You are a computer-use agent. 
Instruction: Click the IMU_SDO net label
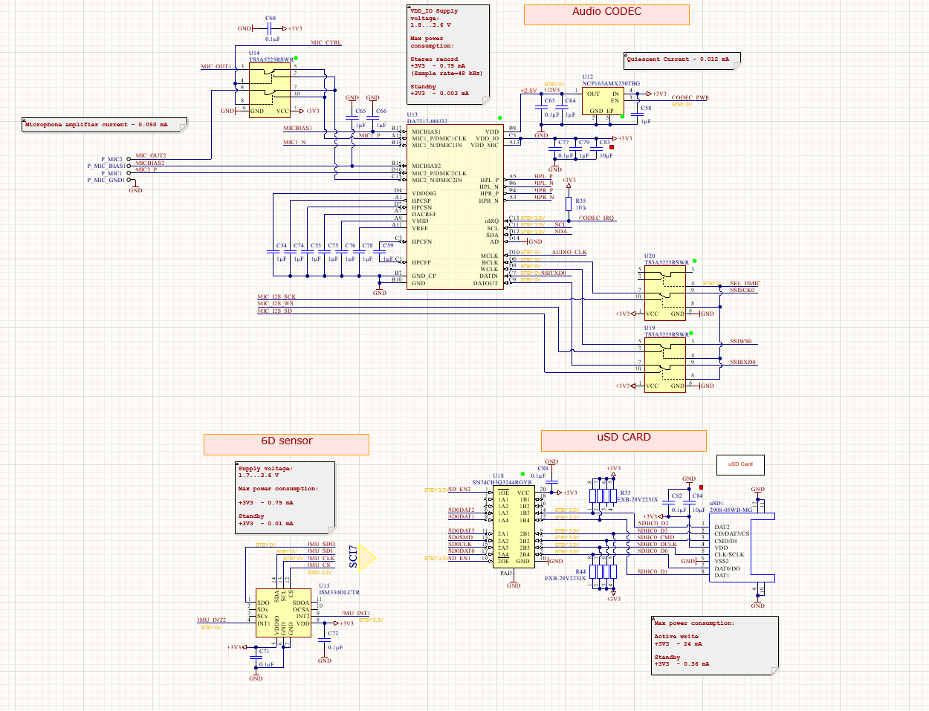pos(321,544)
